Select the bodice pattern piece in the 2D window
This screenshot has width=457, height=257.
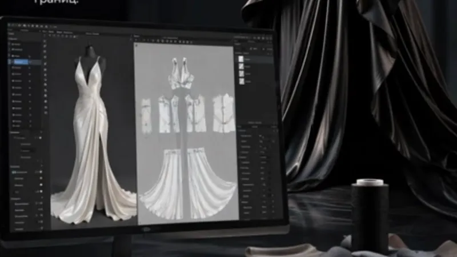183,74
